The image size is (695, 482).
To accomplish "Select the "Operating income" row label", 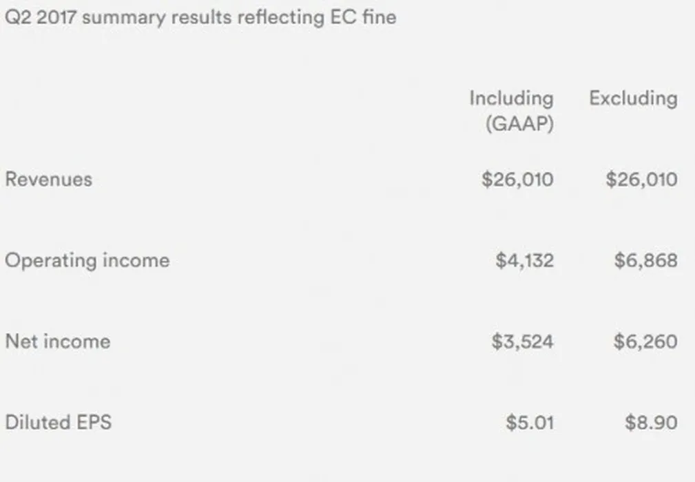I will 87,261.
